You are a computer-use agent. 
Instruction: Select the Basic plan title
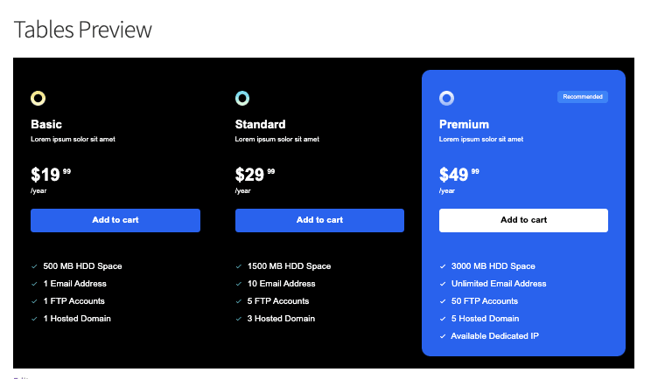(x=46, y=124)
